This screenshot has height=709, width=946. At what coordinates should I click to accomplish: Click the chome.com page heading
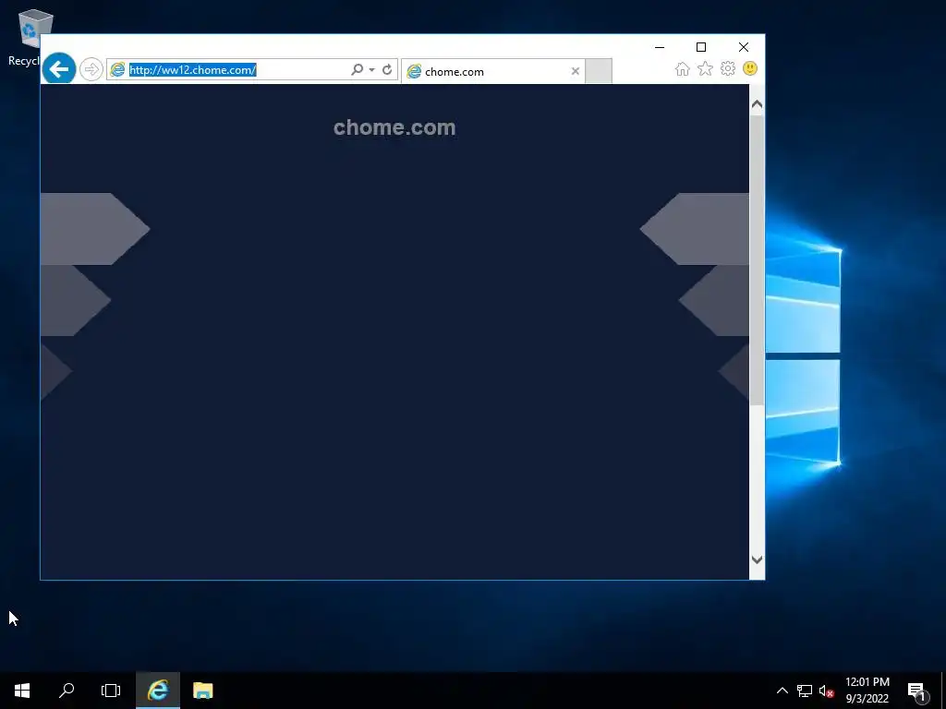pyautogui.click(x=394, y=127)
